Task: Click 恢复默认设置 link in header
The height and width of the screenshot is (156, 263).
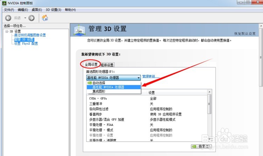Action: click(245, 34)
